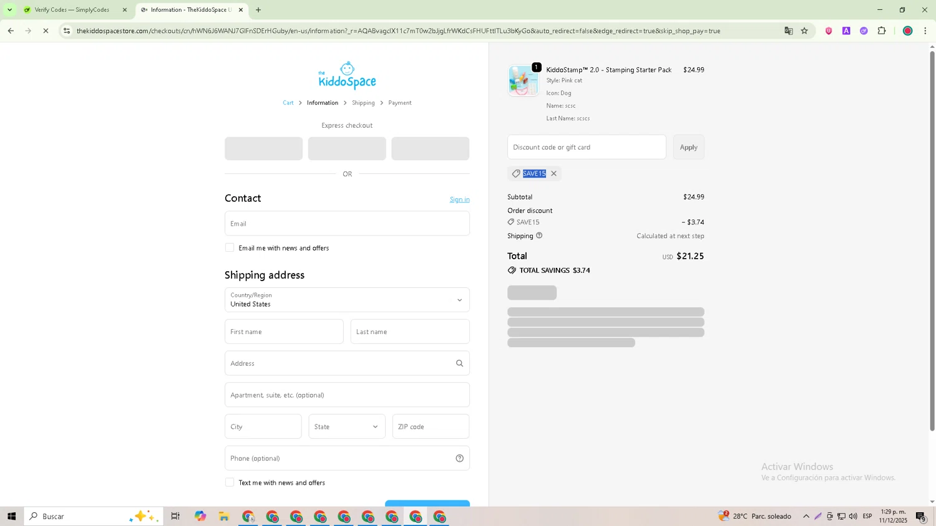Close the Verify Codes SimplyCodes tab
Screen dimensions: 936x526
tap(124, 10)
